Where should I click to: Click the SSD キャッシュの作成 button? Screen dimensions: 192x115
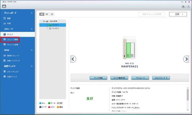coord(152,14)
